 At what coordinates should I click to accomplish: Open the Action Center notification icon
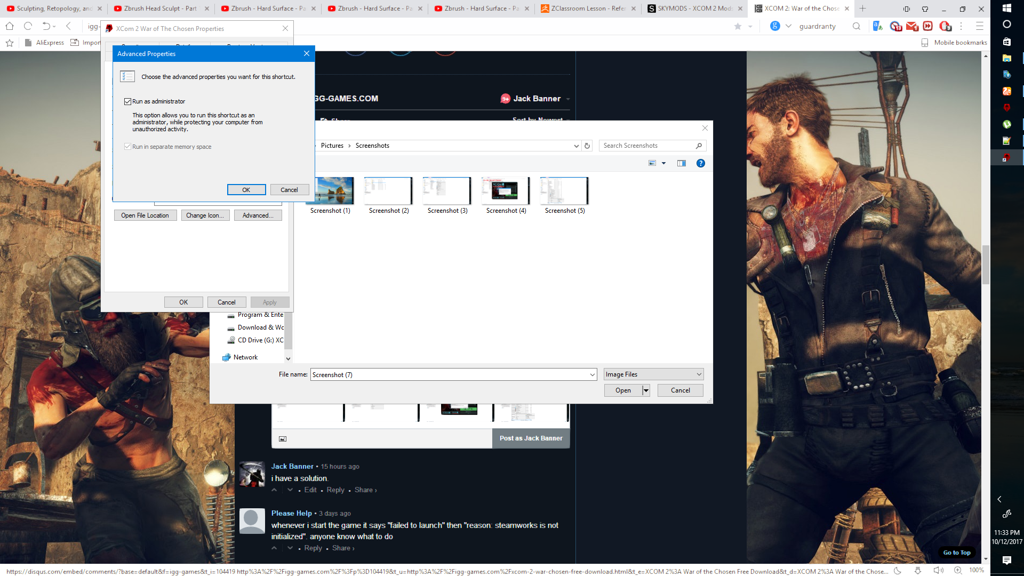tap(1007, 560)
